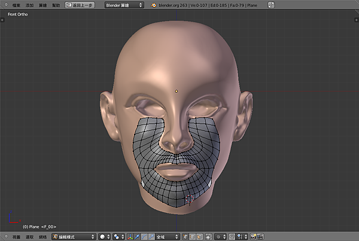Viewport: 359px width, 241px height.
Task: Select the translate manipulator arrow icon
Action: [137, 237]
